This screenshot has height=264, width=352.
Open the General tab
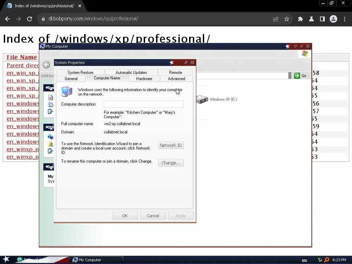pyautogui.click(x=71, y=79)
